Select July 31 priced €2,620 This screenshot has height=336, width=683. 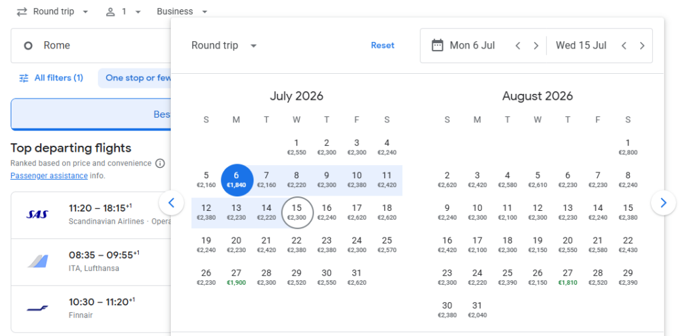(357, 277)
